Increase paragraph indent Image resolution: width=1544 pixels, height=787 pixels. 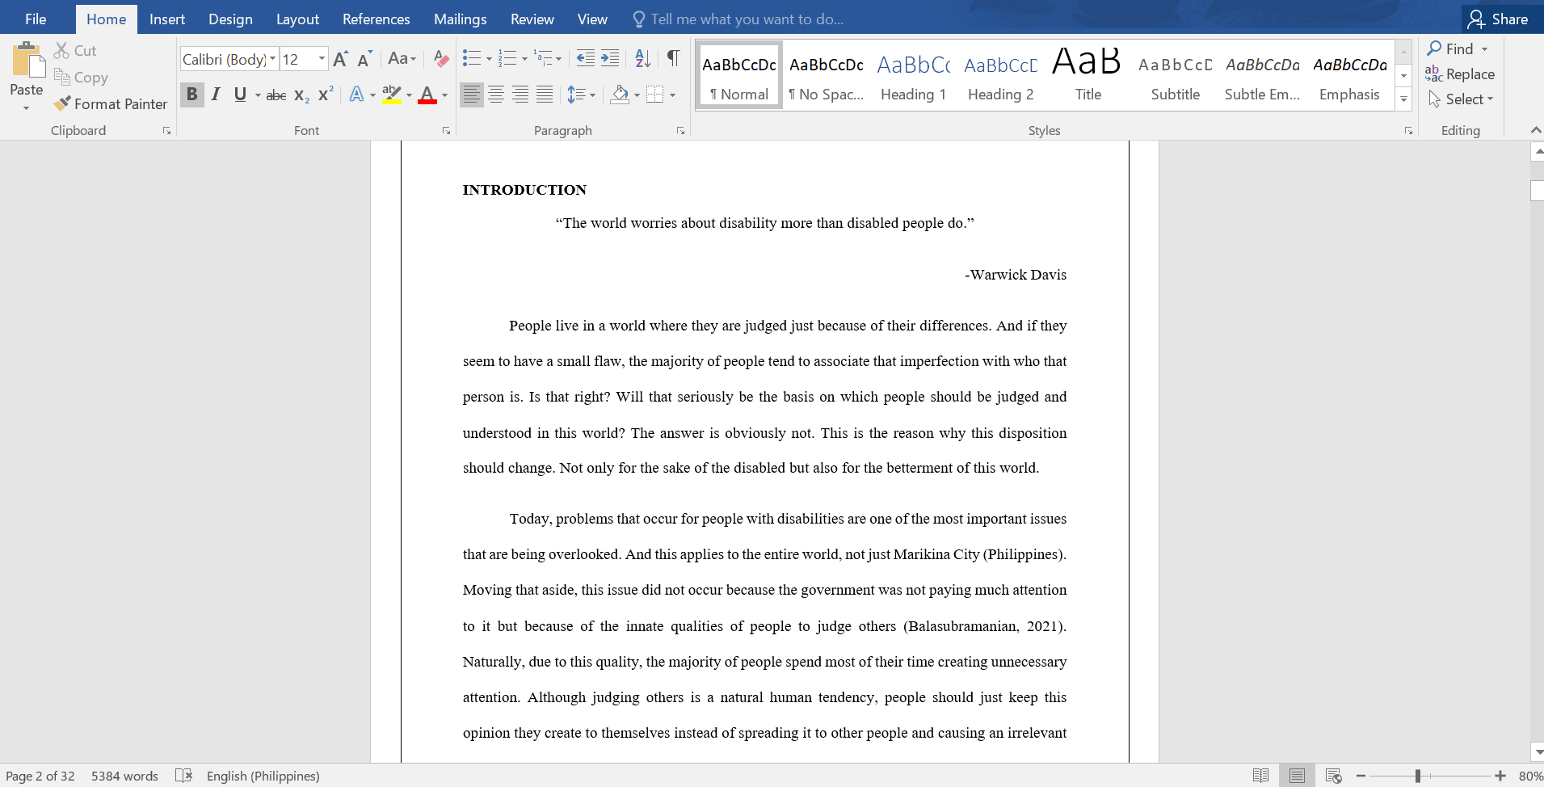(610, 58)
